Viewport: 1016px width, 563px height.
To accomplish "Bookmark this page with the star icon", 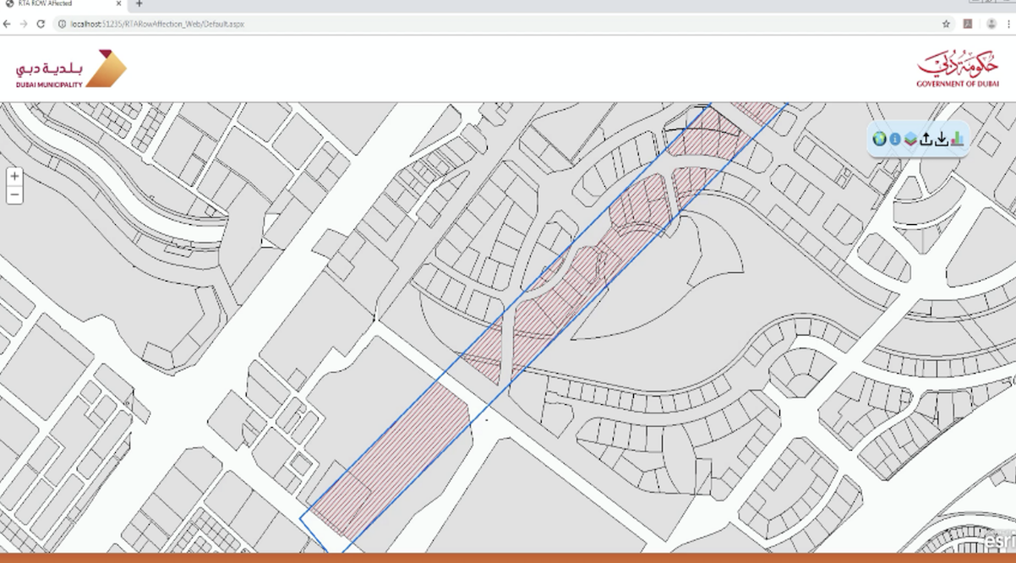I will click(x=946, y=25).
